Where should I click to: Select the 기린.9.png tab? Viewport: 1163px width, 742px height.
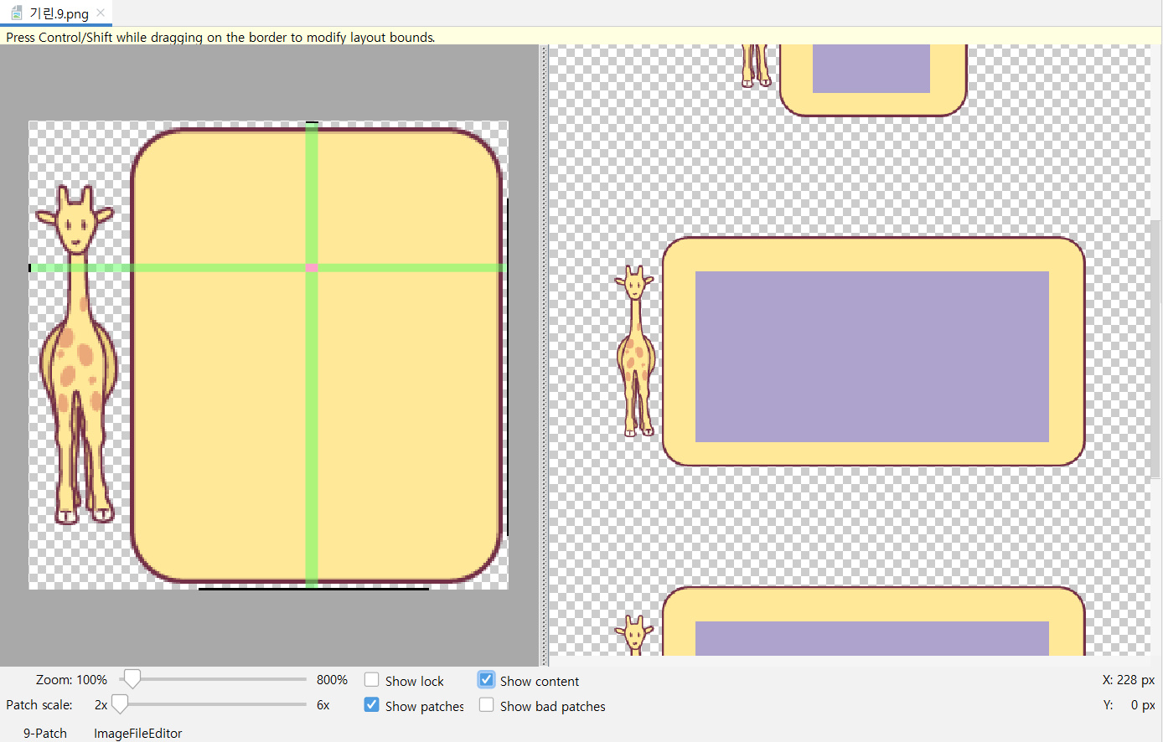click(x=56, y=13)
